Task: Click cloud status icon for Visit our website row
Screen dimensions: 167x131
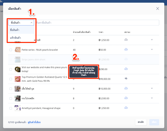Action: pos(126,69)
